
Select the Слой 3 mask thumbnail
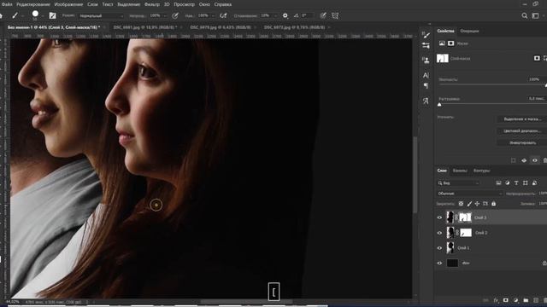pos(465,217)
